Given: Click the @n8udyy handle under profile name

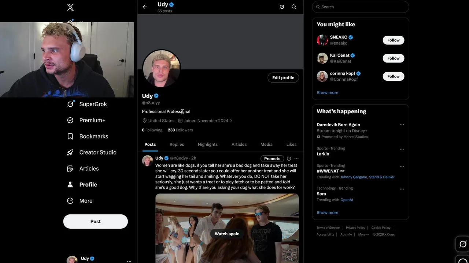Looking at the screenshot, I should coord(151,103).
